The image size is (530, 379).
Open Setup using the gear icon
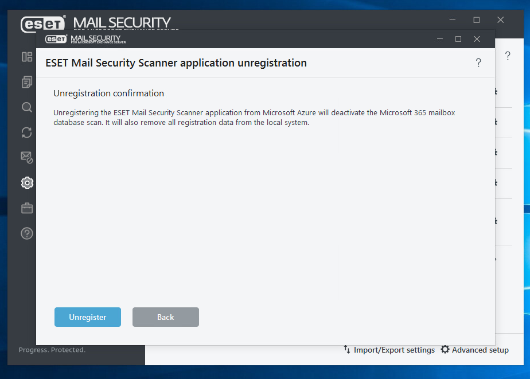pos(26,183)
